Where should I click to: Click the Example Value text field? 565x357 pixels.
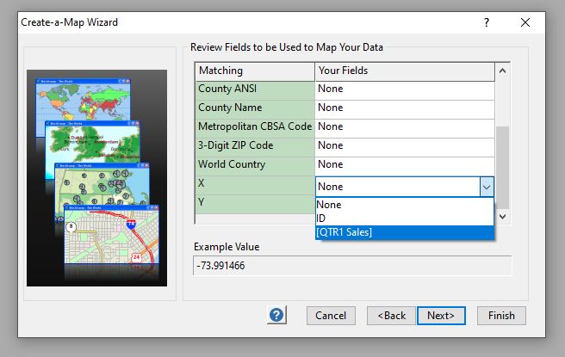pos(352,266)
